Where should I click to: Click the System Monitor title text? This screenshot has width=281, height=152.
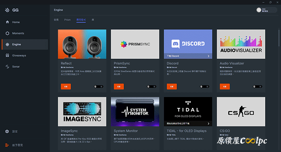[x=126, y=131]
